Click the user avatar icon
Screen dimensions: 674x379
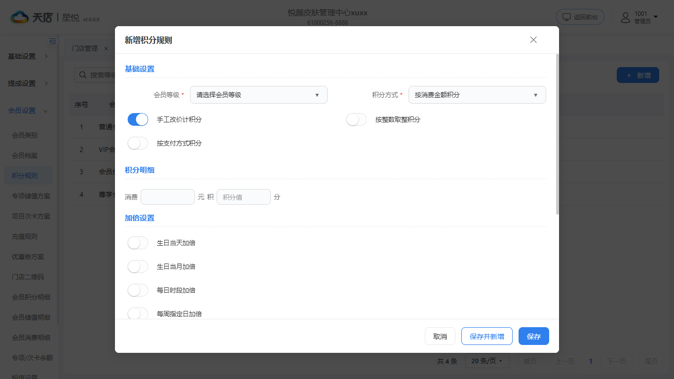pyautogui.click(x=626, y=17)
